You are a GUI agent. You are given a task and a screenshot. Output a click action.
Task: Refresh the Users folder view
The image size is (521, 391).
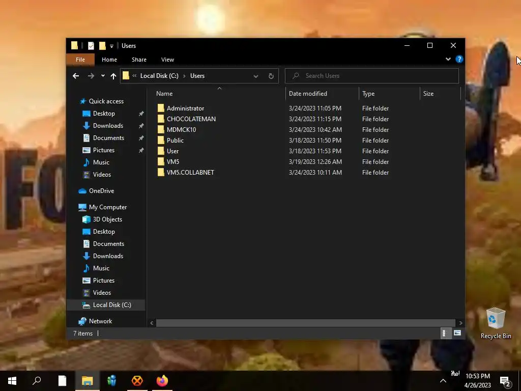pos(271,76)
